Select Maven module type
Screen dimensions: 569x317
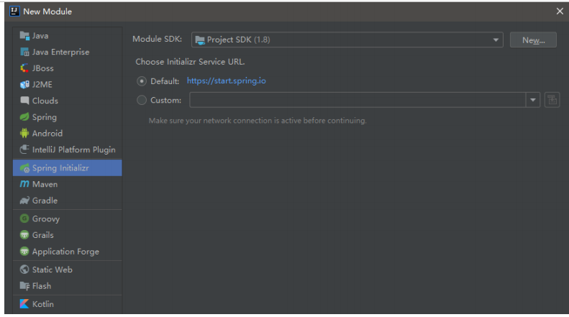click(67, 184)
